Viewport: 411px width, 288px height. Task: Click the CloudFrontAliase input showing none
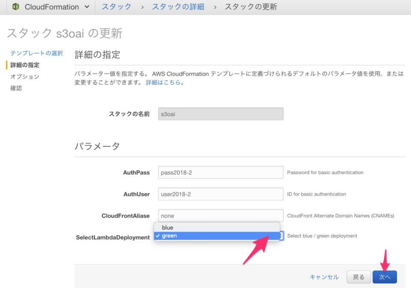click(x=220, y=215)
